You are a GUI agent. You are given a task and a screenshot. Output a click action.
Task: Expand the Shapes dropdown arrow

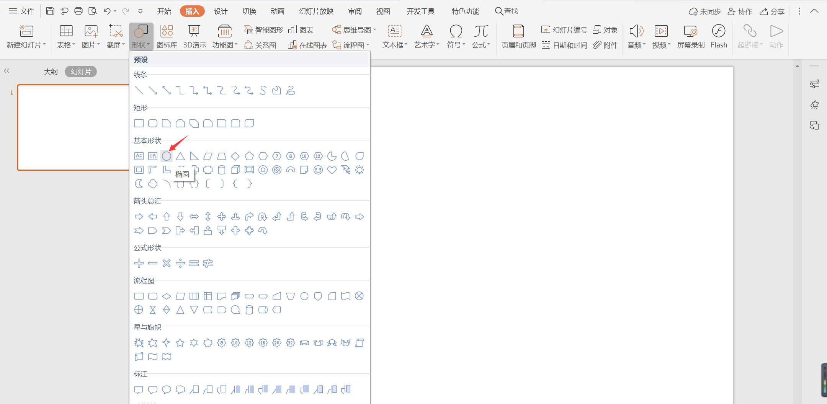[x=148, y=45]
